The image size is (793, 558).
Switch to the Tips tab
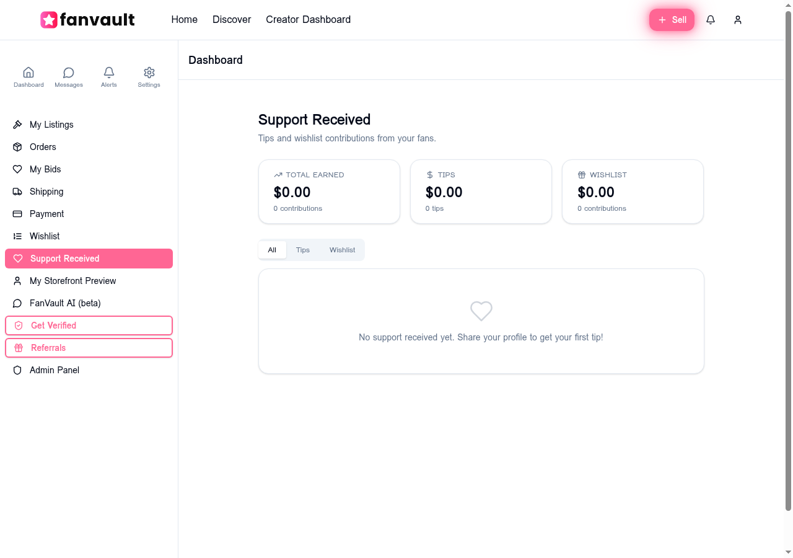click(302, 250)
